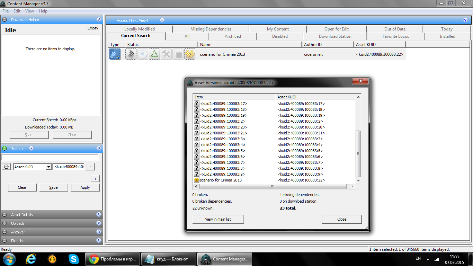Click the minus button to remove filter
The image size is (473, 266).
pyautogui.click(x=90, y=167)
